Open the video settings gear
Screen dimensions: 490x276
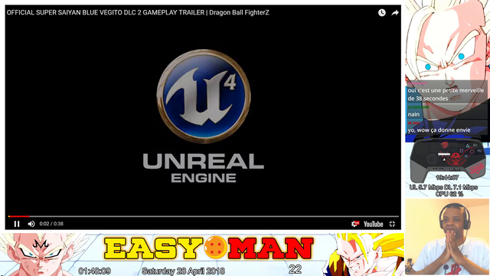355,224
